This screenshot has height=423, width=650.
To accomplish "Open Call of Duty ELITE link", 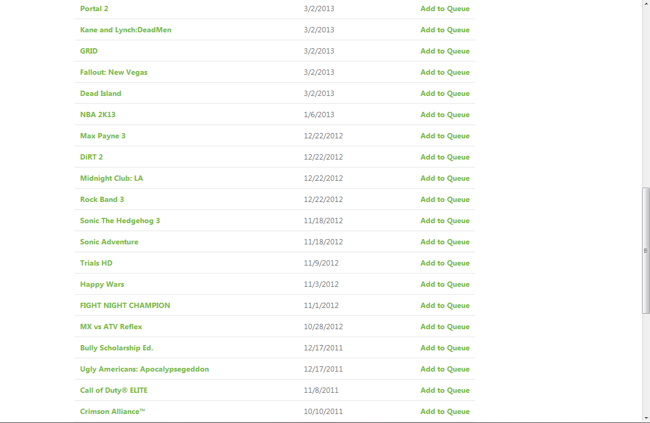I will coord(114,390).
